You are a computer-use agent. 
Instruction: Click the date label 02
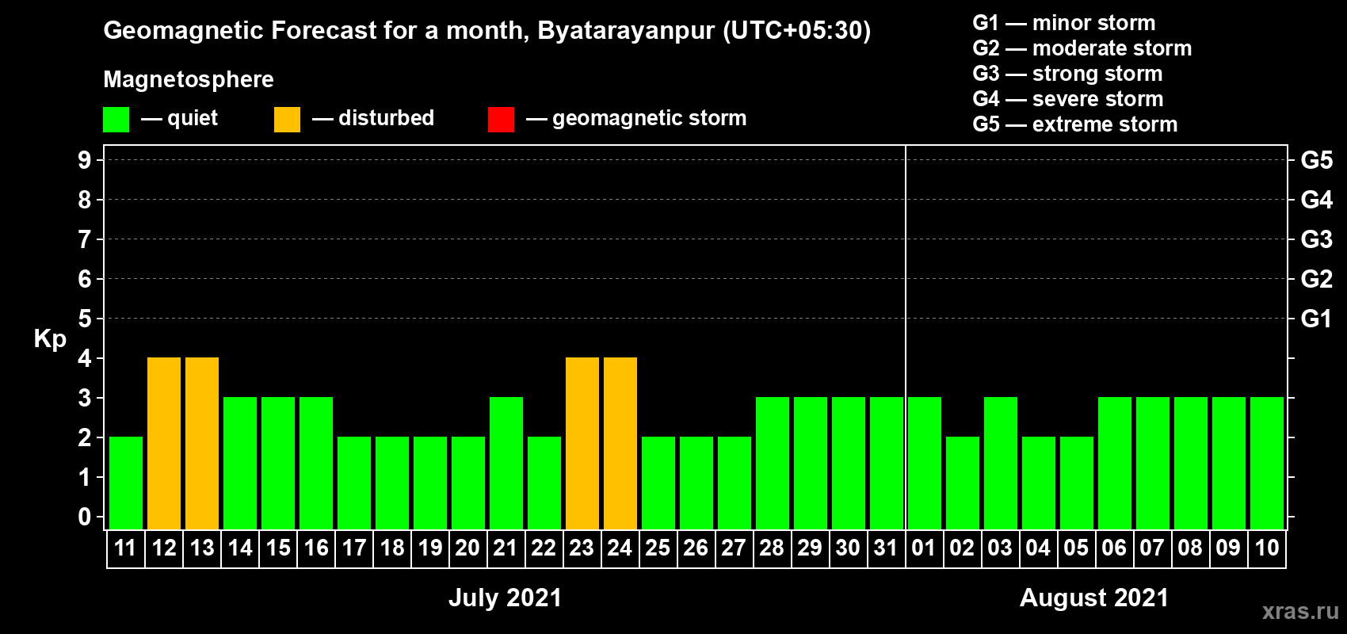(x=962, y=548)
